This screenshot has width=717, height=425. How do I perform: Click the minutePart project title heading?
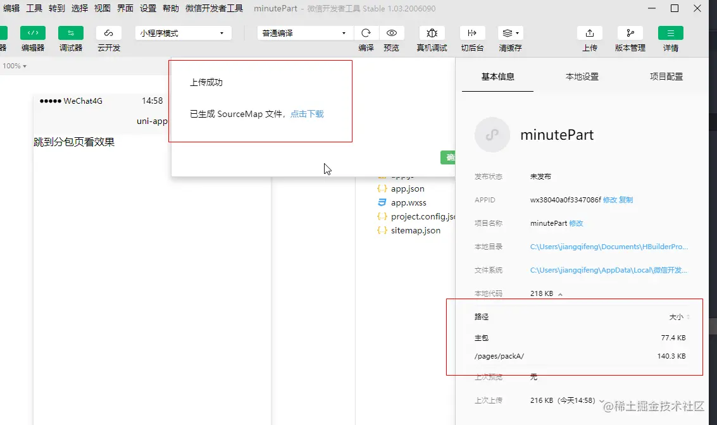point(557,135)
